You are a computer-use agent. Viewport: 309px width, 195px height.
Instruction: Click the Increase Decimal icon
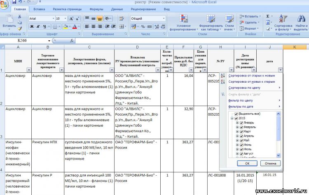pos(157,27)
